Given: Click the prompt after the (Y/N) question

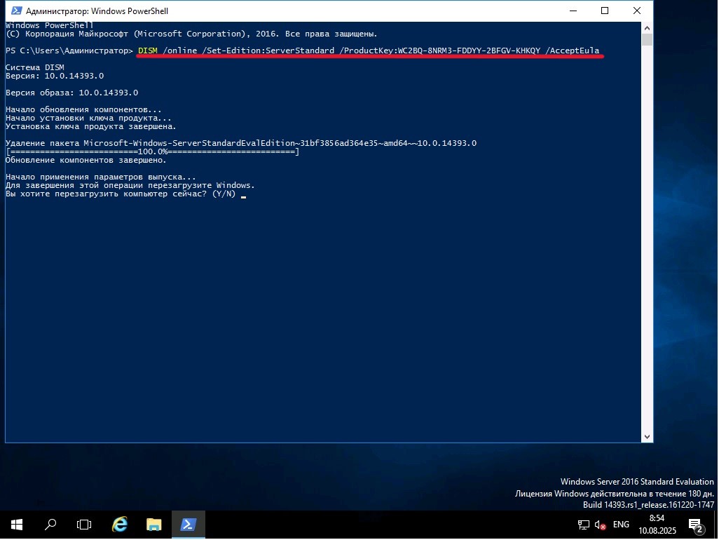Looking at the screenshot, I should [243, 194].
